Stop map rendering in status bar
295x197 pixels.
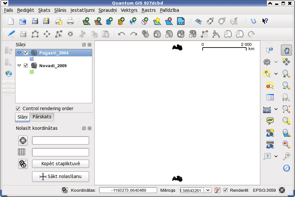tap(217, 190)
